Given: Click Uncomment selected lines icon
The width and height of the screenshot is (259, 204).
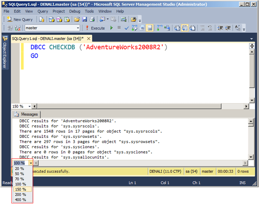Looking at the screenshot, I should tap(210, 28).
